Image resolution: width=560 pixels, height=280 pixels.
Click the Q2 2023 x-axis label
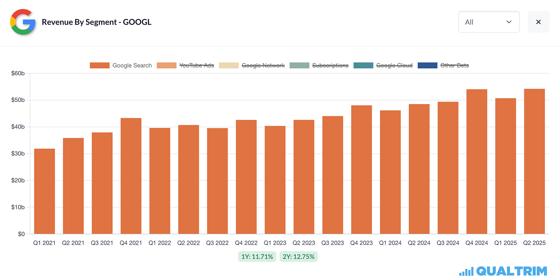tap(304, 243)
